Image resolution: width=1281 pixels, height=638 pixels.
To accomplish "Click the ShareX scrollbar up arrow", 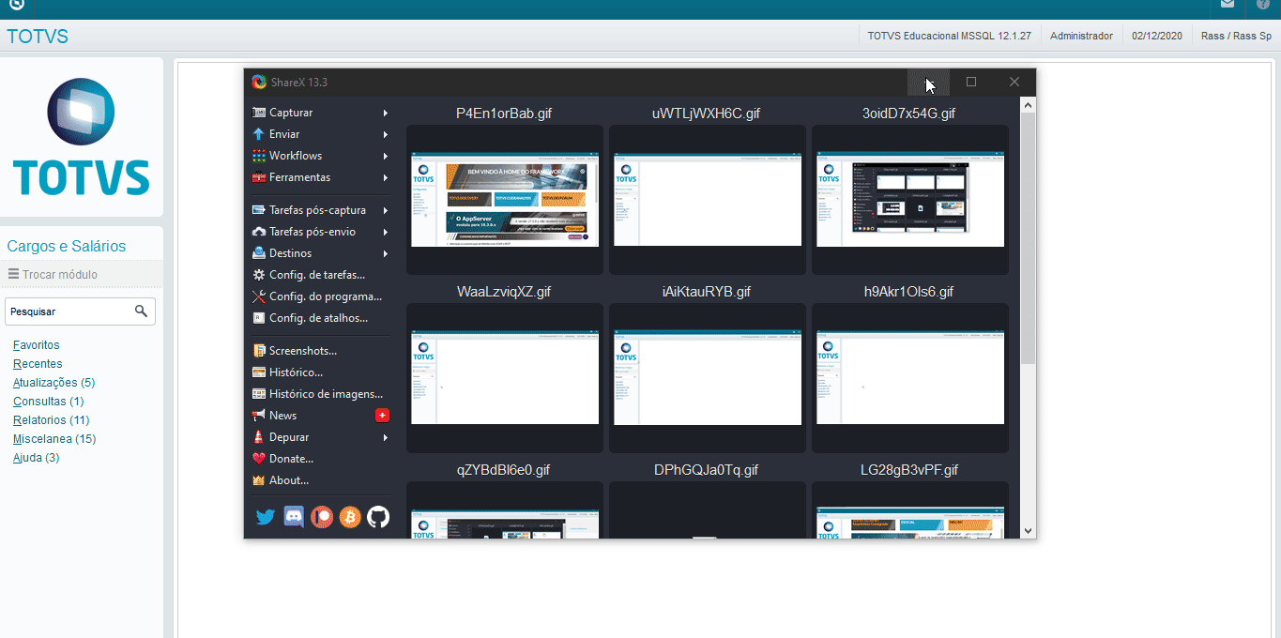I will click(x=1028, y=105).
